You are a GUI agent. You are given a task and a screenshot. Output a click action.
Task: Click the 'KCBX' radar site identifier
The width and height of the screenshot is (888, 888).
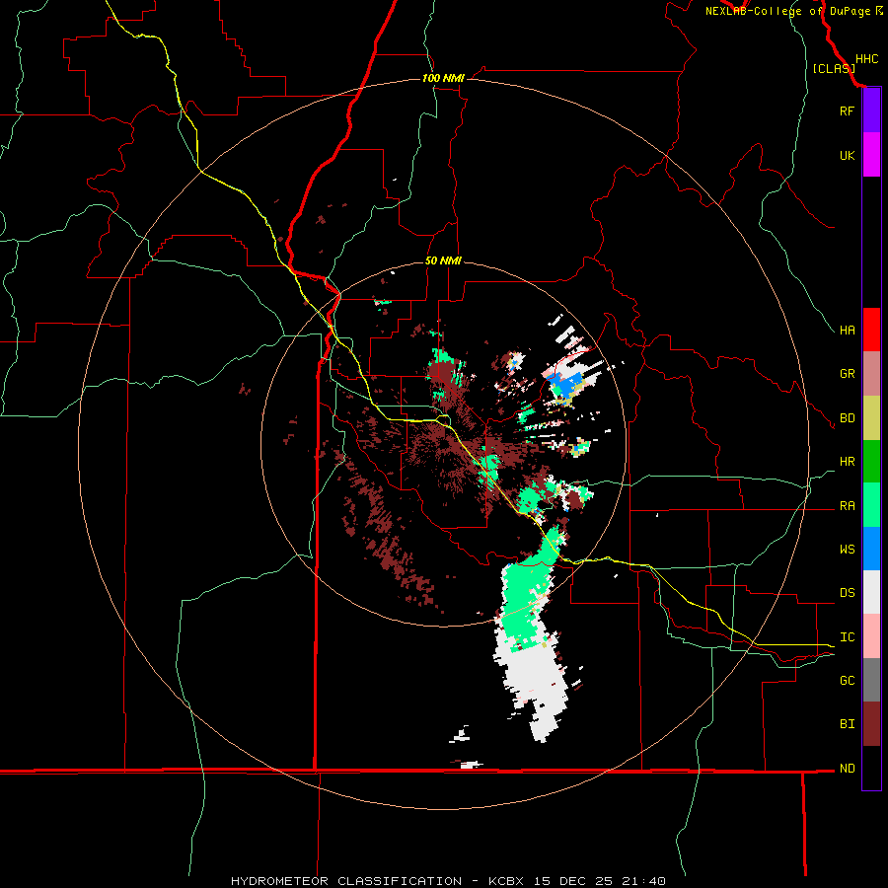tap(506, 881)
